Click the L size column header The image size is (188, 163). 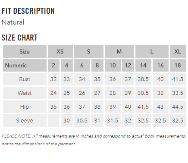[152, 51]
